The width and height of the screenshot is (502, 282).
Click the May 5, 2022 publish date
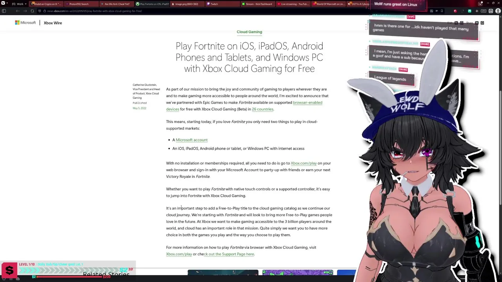[x=139, y=108]
